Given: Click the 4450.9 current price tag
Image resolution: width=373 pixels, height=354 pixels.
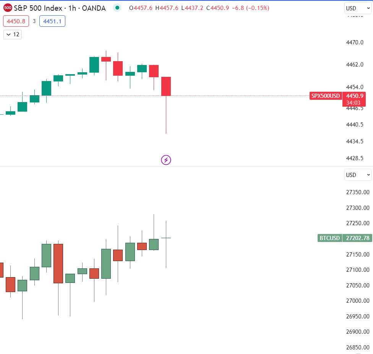Looking at the screenshot, I should (354, 96).
